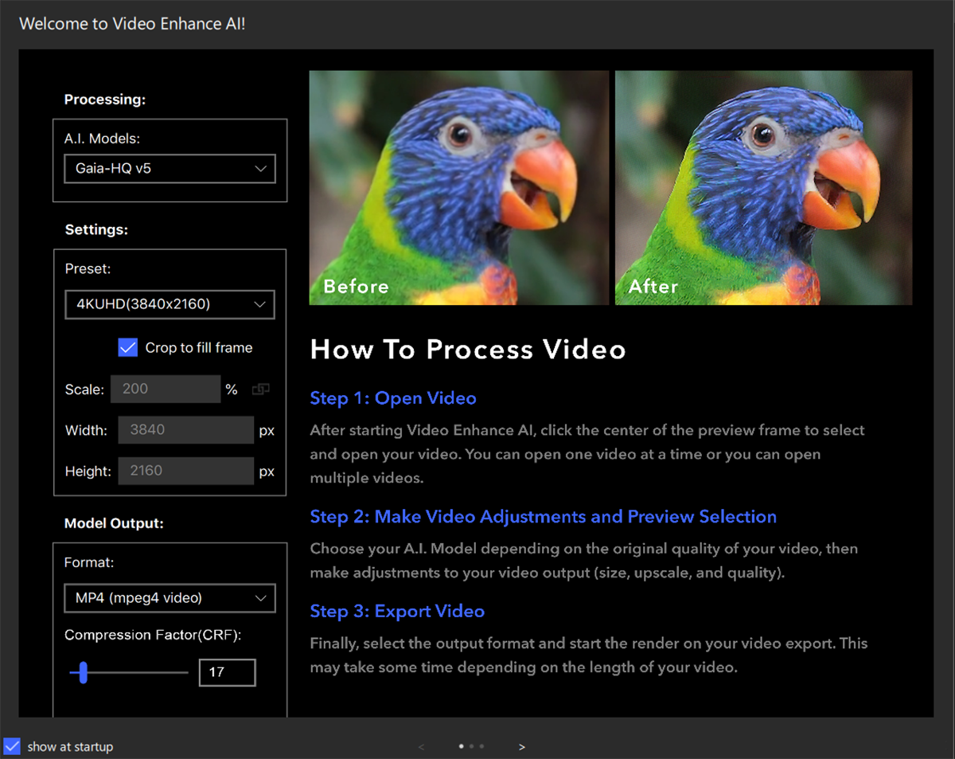Uncheck Crop to fill frame
The width and height of the screenshot is (955, 759).
click(128, 347)
